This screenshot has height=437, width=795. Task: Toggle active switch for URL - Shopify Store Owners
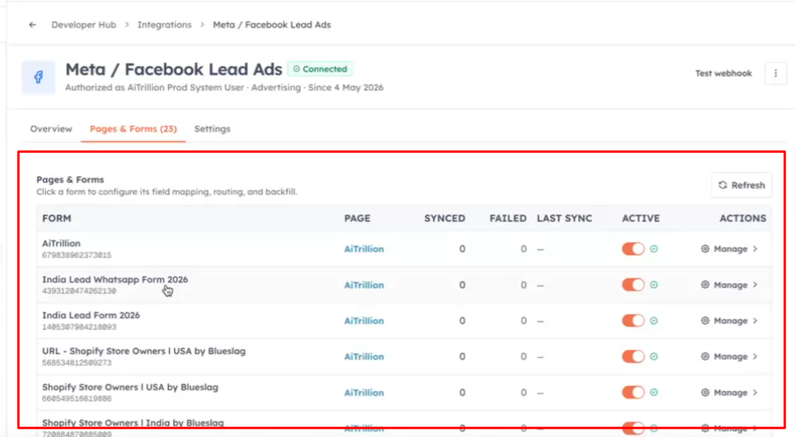pos(633,356)
